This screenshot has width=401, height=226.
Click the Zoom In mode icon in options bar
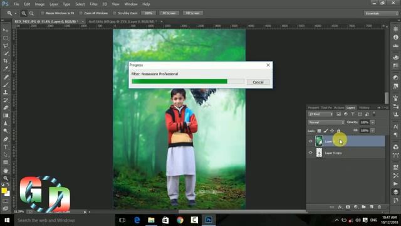(x=24, y=13)
